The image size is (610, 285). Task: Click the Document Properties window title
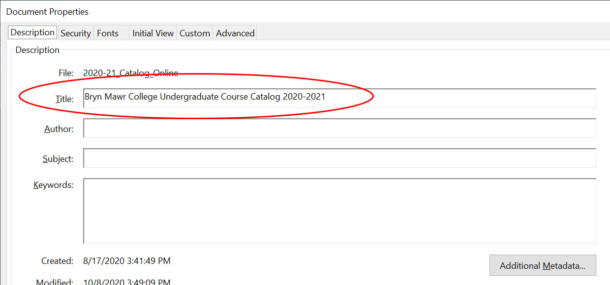[x=48, y=11]
